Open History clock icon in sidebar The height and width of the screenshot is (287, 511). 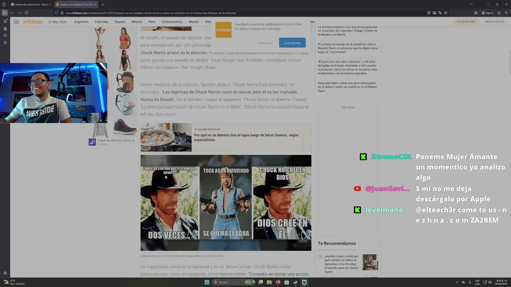pyautogui.click(x=5, y=35)
